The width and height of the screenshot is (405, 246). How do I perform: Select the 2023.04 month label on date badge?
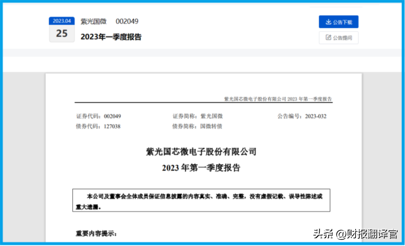[x=62, y=21]
